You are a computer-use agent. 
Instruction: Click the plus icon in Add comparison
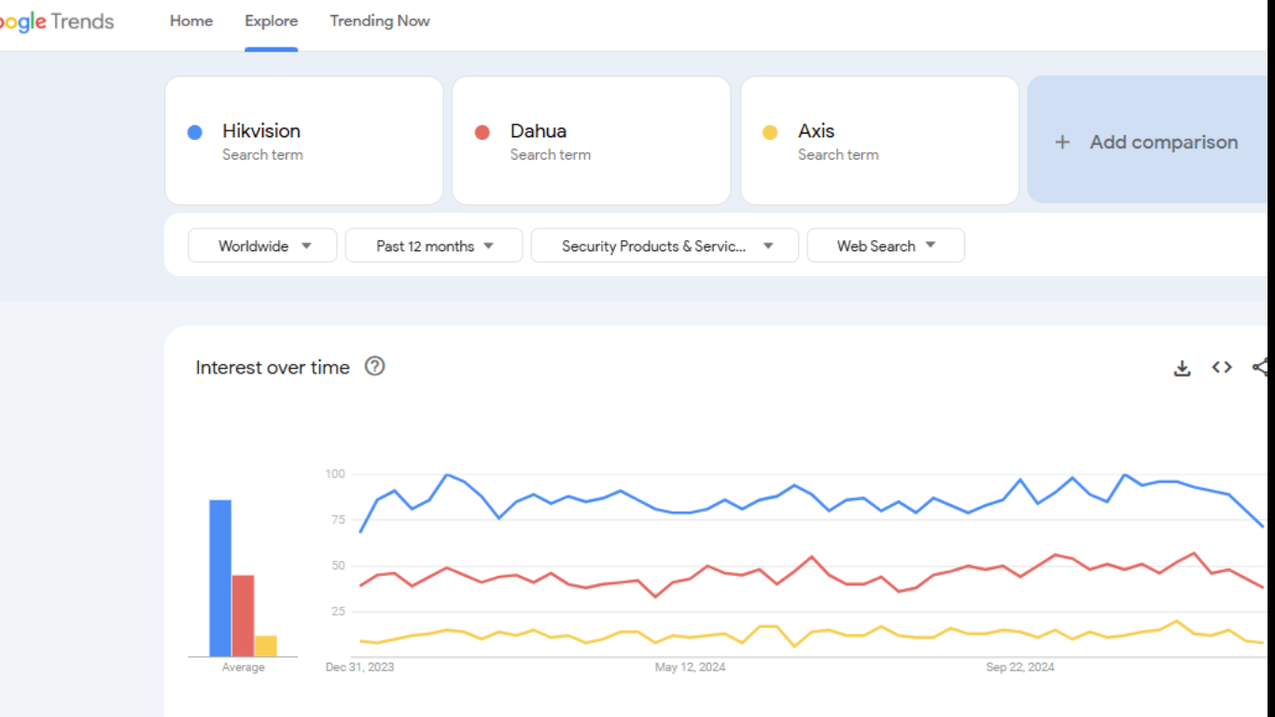click(x=1062, y=142)
